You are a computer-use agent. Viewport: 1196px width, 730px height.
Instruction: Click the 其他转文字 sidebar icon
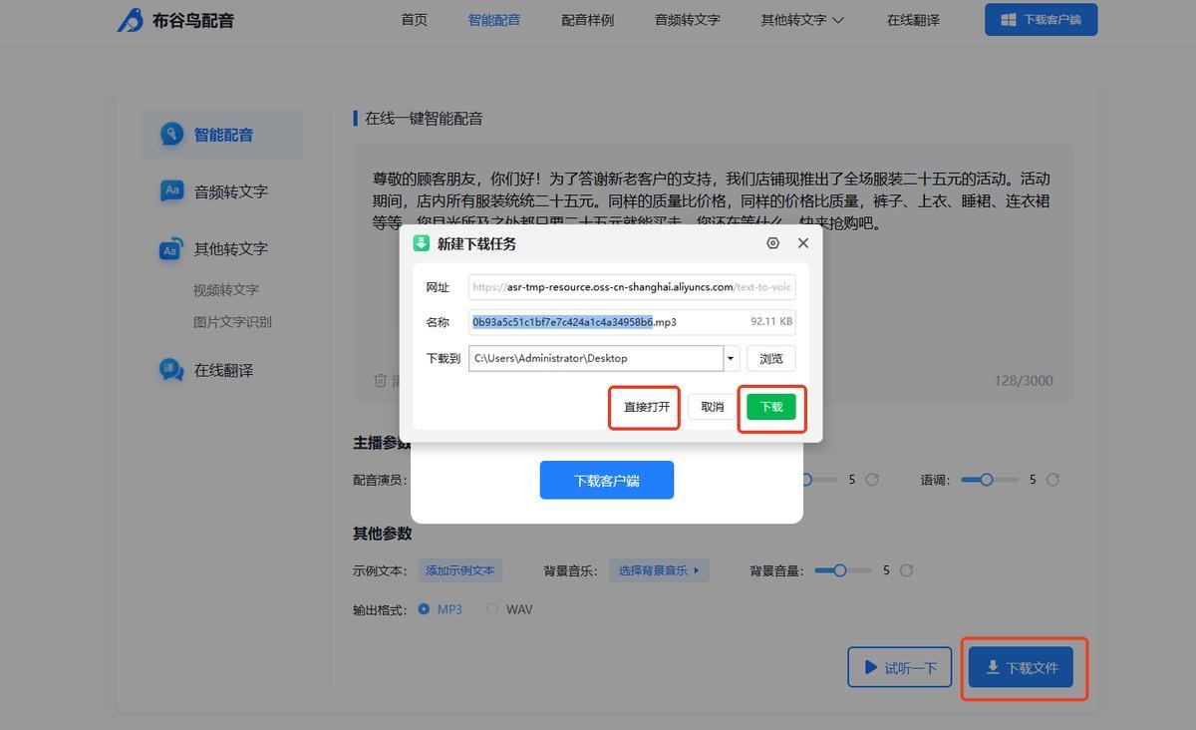(x=172, y=249)
